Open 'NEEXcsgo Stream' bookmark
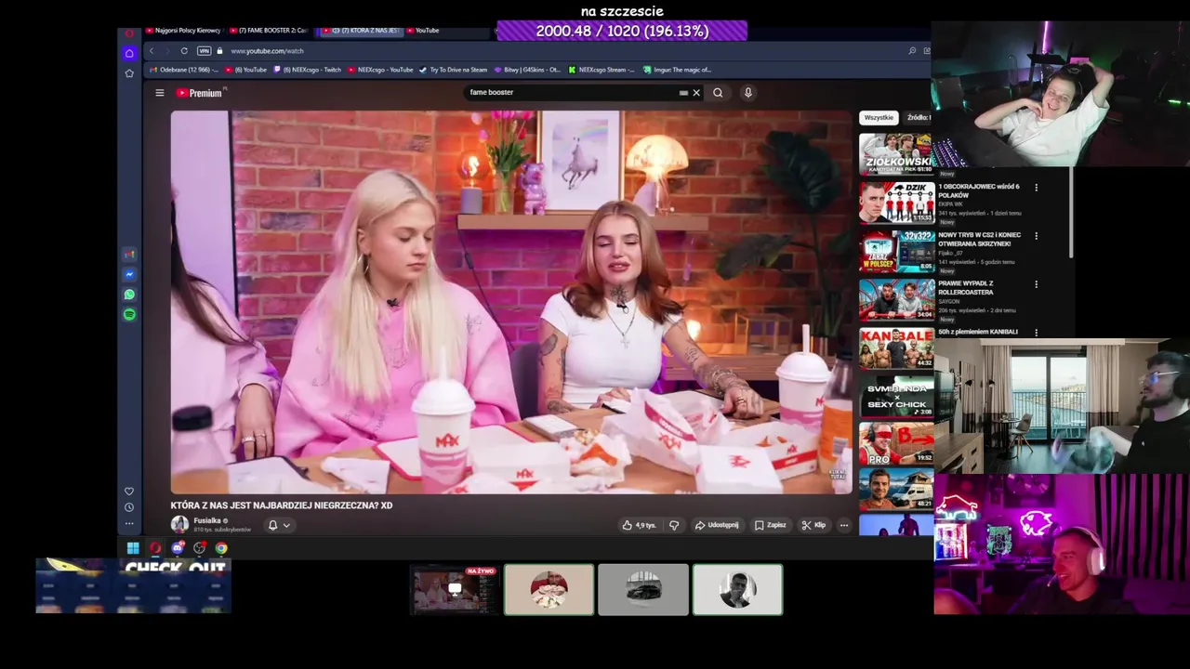This screenshot has width=1190, height=669. [601, 70]
